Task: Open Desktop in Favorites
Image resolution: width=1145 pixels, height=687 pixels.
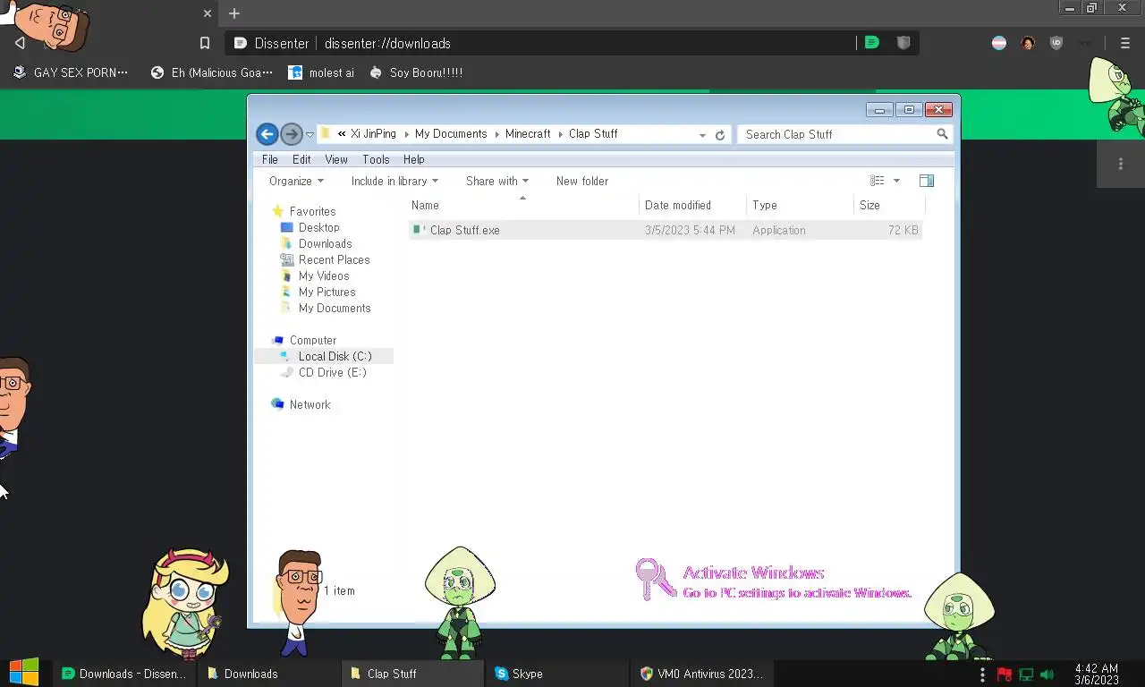Action: pyautogui.click(x=318, y=227)
